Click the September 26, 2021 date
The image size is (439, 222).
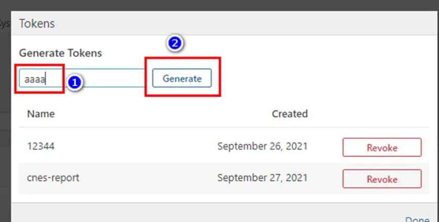click(262, 146)
